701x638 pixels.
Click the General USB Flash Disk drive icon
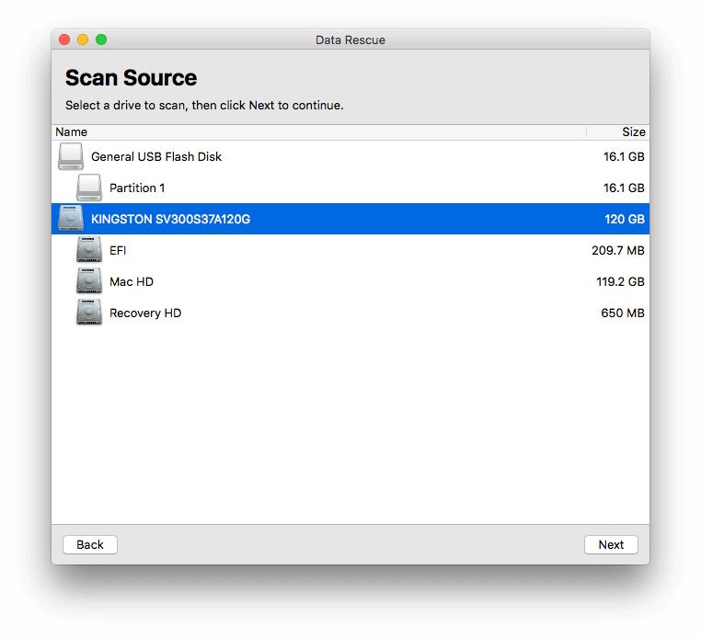click(x=71, y=156)
